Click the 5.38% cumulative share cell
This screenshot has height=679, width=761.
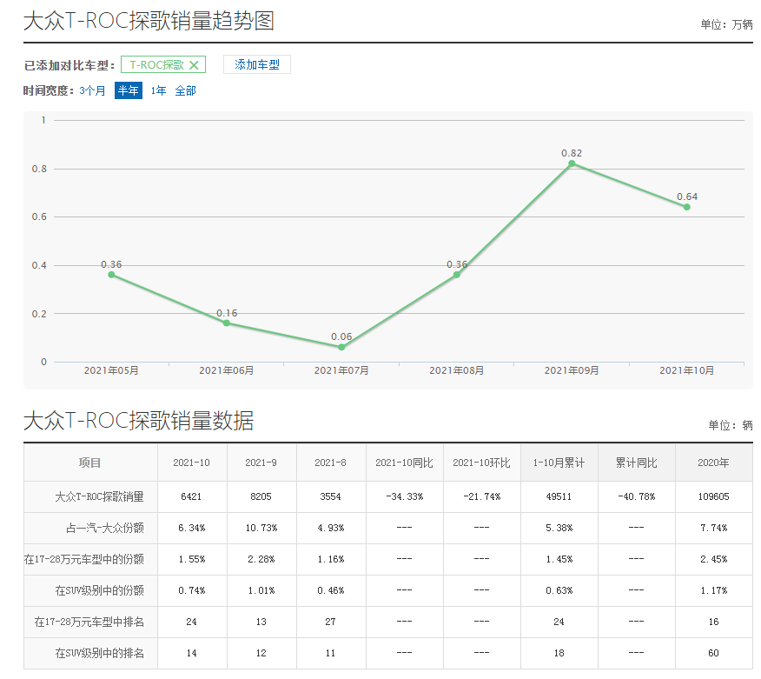pyautogui.click(x=559, y=528)
